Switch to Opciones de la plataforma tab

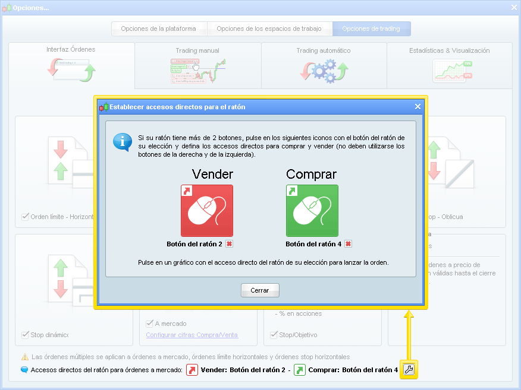pos(159,29)
